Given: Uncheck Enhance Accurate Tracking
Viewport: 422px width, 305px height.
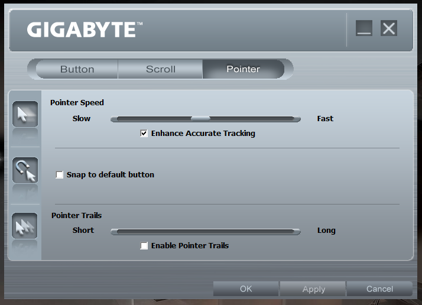Looking at the screenshot, I should click(x=144, y=133).
